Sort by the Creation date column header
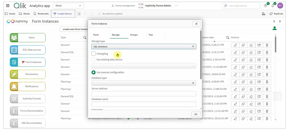289x131 pixels. [208, 37]
